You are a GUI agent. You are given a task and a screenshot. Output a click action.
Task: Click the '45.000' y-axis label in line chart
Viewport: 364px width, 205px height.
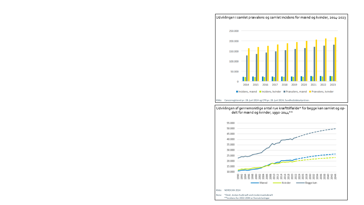click(230, 134)
